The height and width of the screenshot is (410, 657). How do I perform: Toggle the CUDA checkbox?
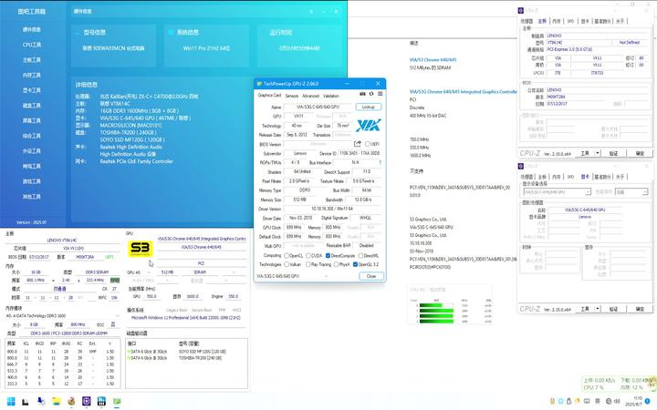click(308, 256)
